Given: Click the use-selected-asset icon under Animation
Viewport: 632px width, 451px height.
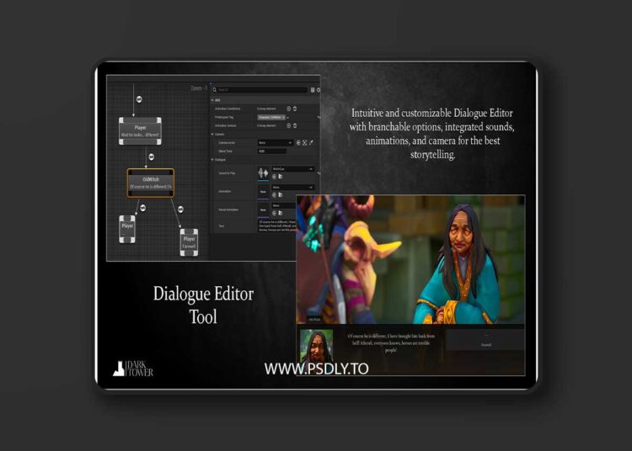Looking at the screenshot, I should 275,194.
